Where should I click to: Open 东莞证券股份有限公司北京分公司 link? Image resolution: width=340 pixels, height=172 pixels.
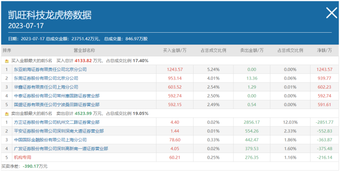point(46,78)
